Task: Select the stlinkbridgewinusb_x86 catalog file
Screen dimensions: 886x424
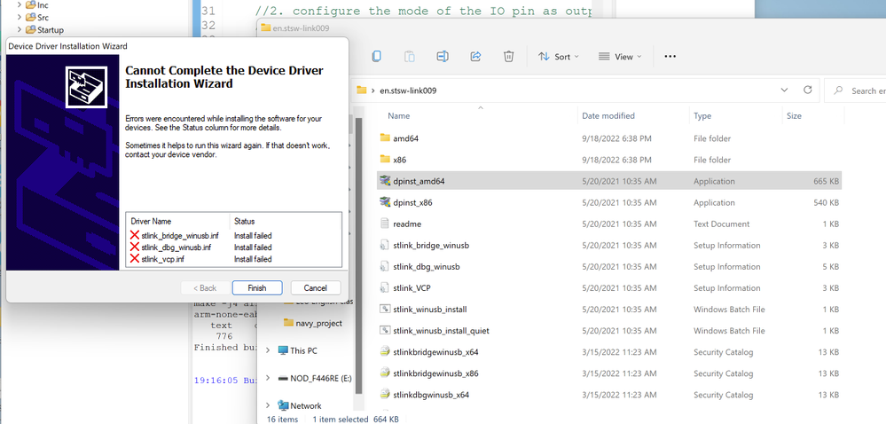Action: pyautogui.click(x=609, y=373)
